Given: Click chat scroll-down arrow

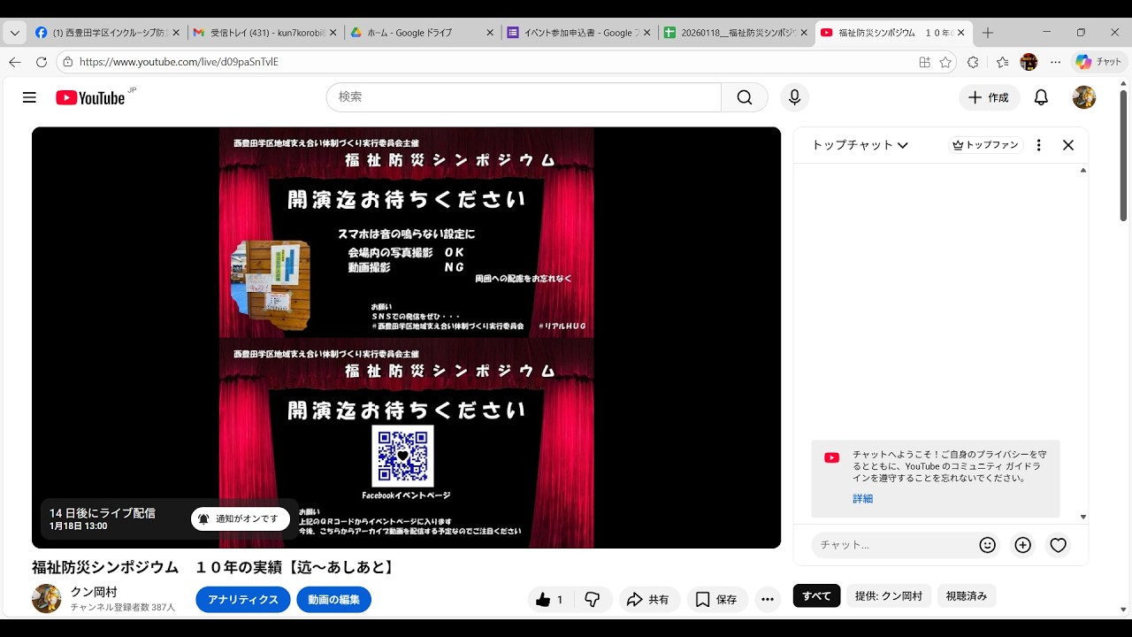Looking at the screenshot, I should [x=1083, y=518].
